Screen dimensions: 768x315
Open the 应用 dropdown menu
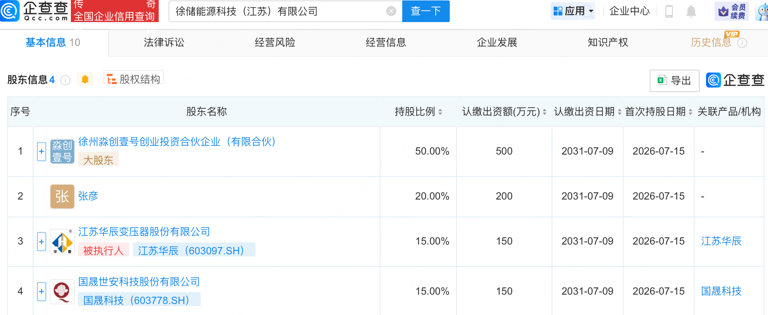coord(573,11)
